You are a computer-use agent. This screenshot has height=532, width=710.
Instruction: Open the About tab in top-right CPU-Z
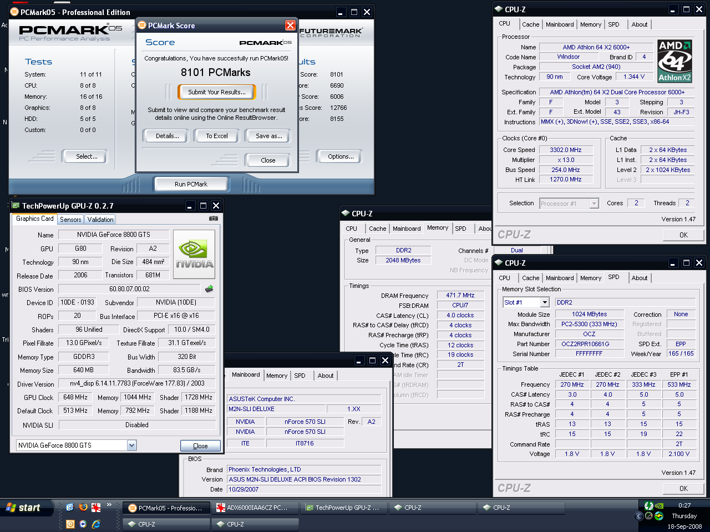[x=639, y=24]
